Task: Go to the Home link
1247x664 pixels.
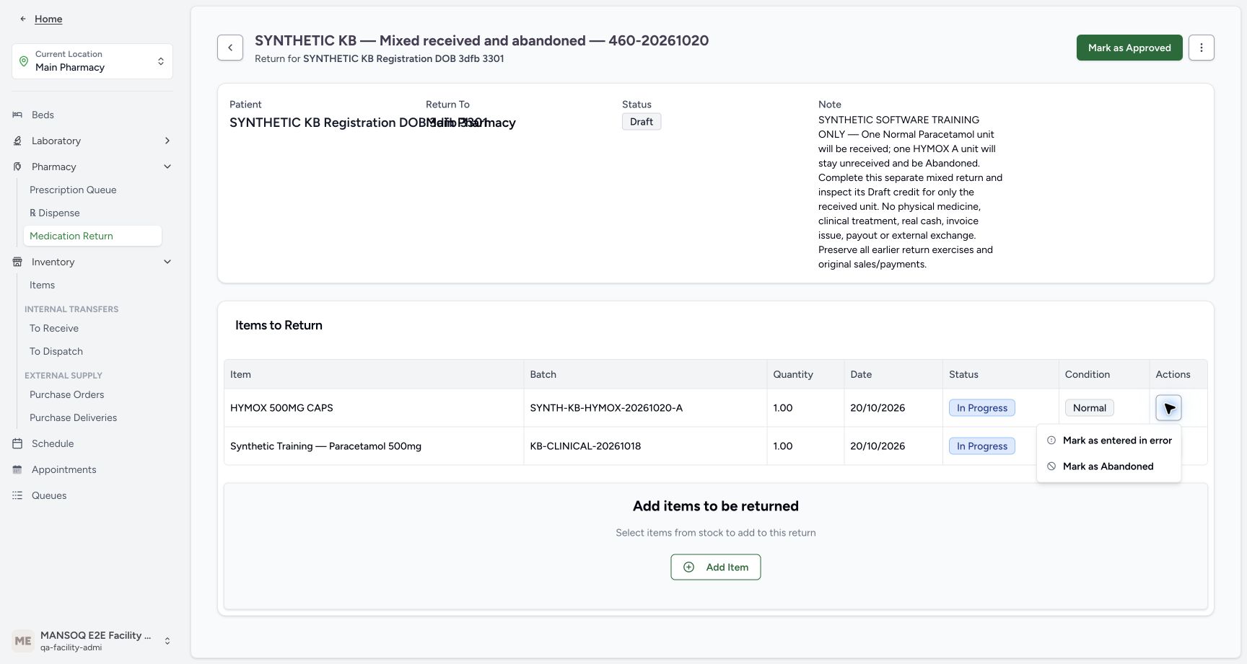Action: pyautogui.click(x=48, y=19)
